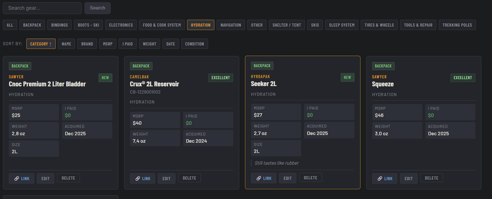492x199 pixels.
Task: Delete the Crux 2L Reservoir item
Action: click(x=189, y=178)
